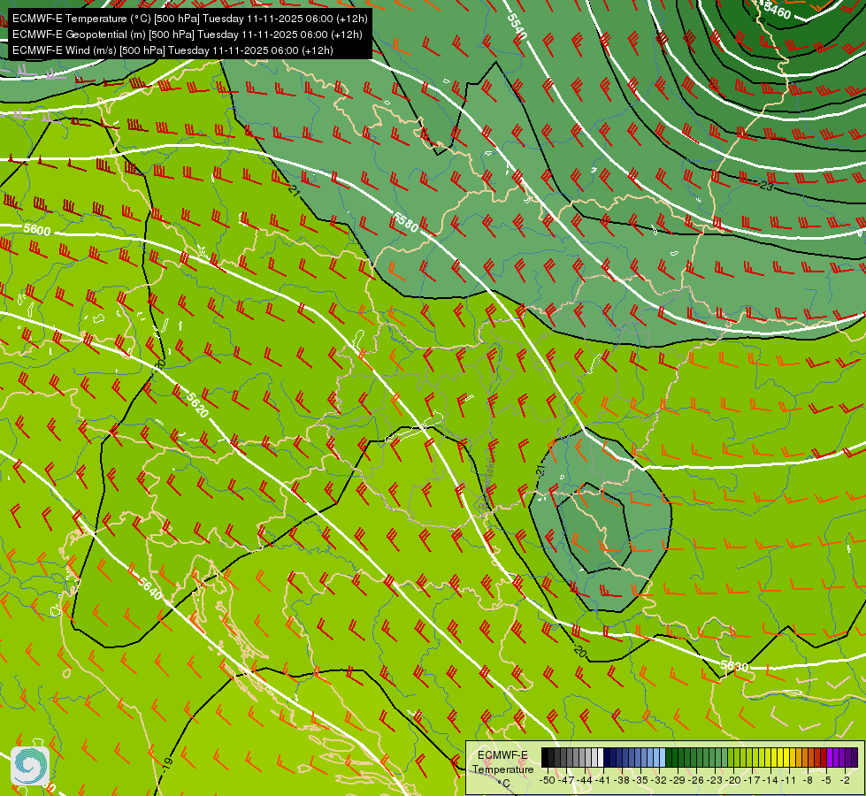Select the ECMWF-E Geopotential 500 hPa title line
Screen dimensions: 866x796
click(188, 34)
